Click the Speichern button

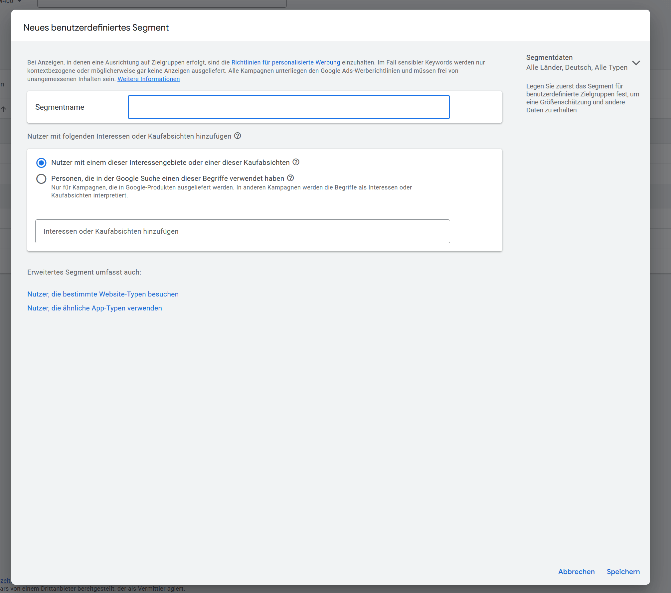623,572
